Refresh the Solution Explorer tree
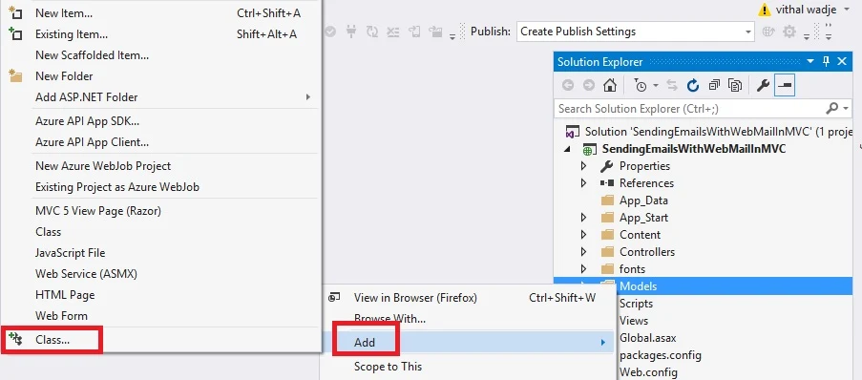The width and height of the screenshot is (862, 380). tap(693, 85)
